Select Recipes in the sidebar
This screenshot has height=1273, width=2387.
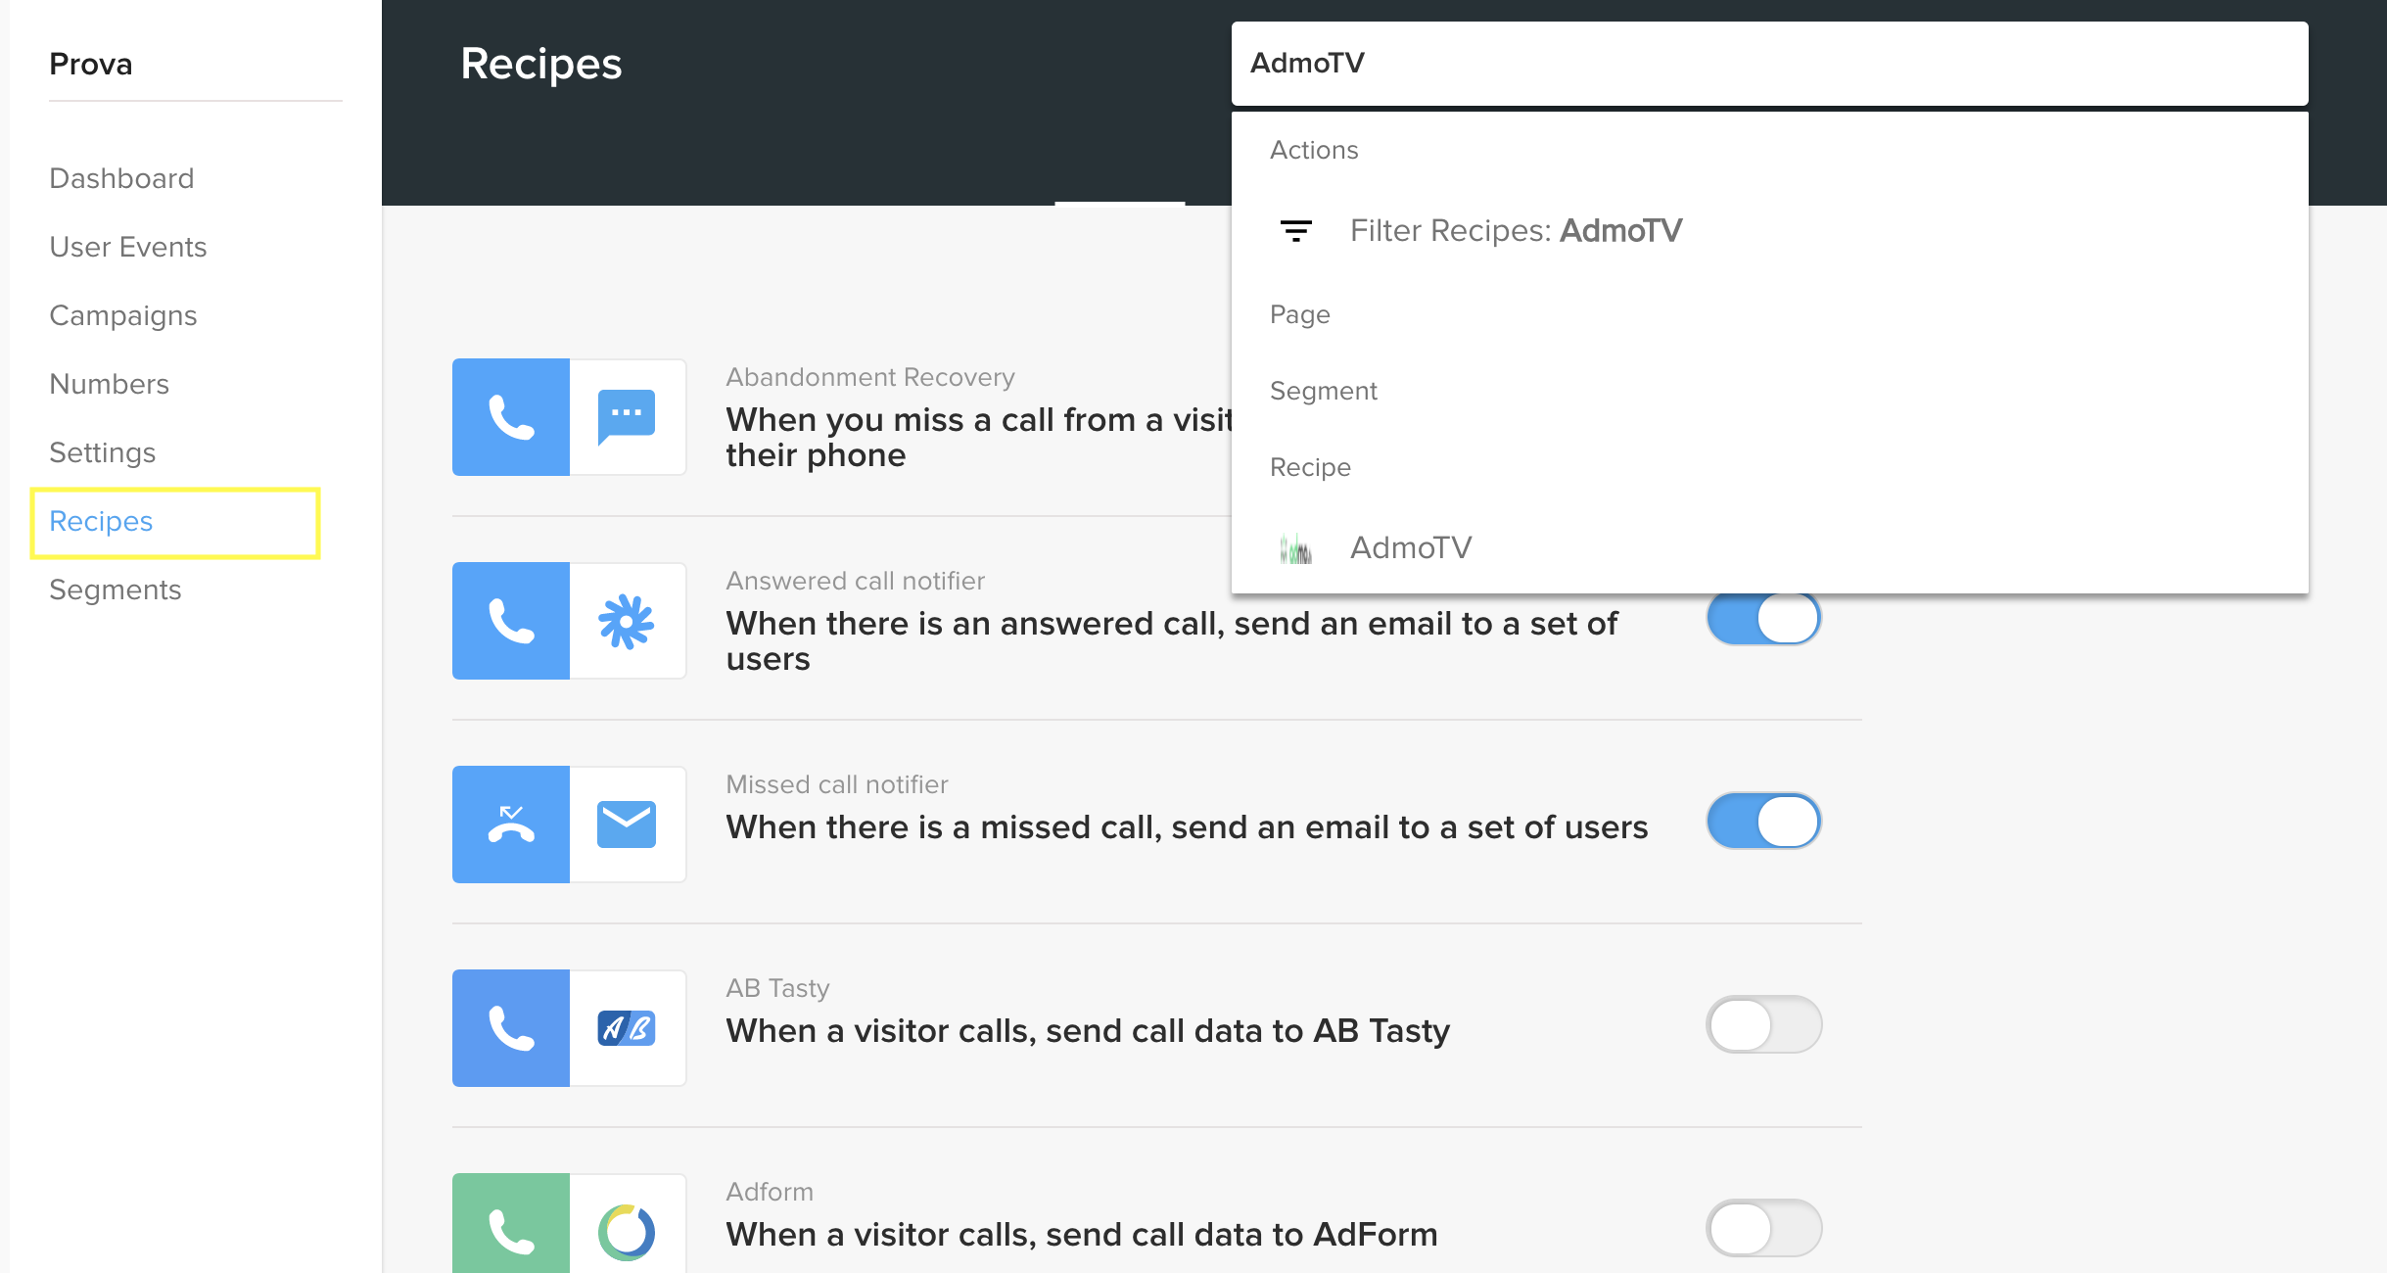pyautogui.click(x=101, y=521)
